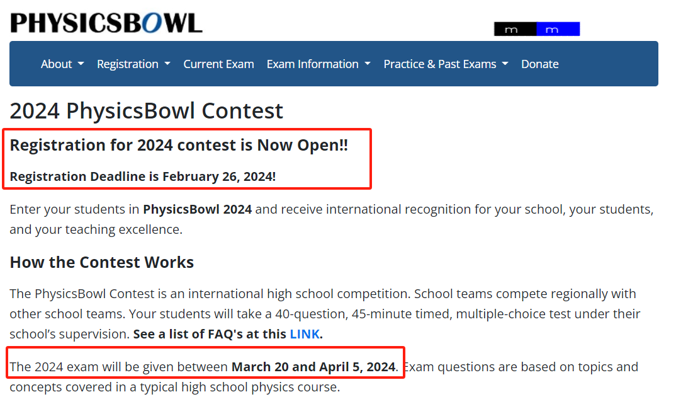This screenshot has height=404, width=676.
Task: Expand the caret next to About
Action: pos(81,64)
